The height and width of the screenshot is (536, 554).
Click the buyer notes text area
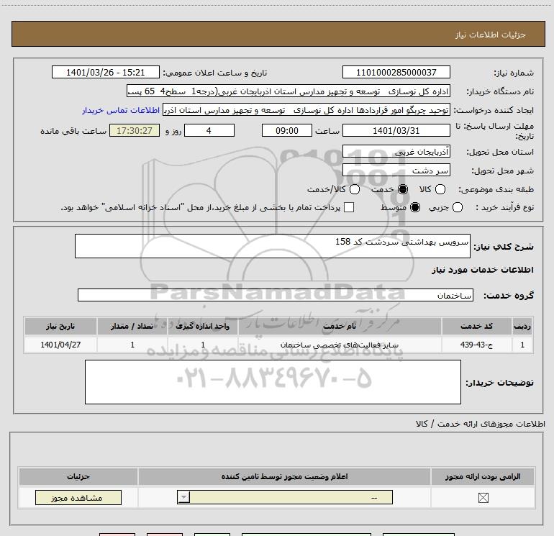coord(273,382)
